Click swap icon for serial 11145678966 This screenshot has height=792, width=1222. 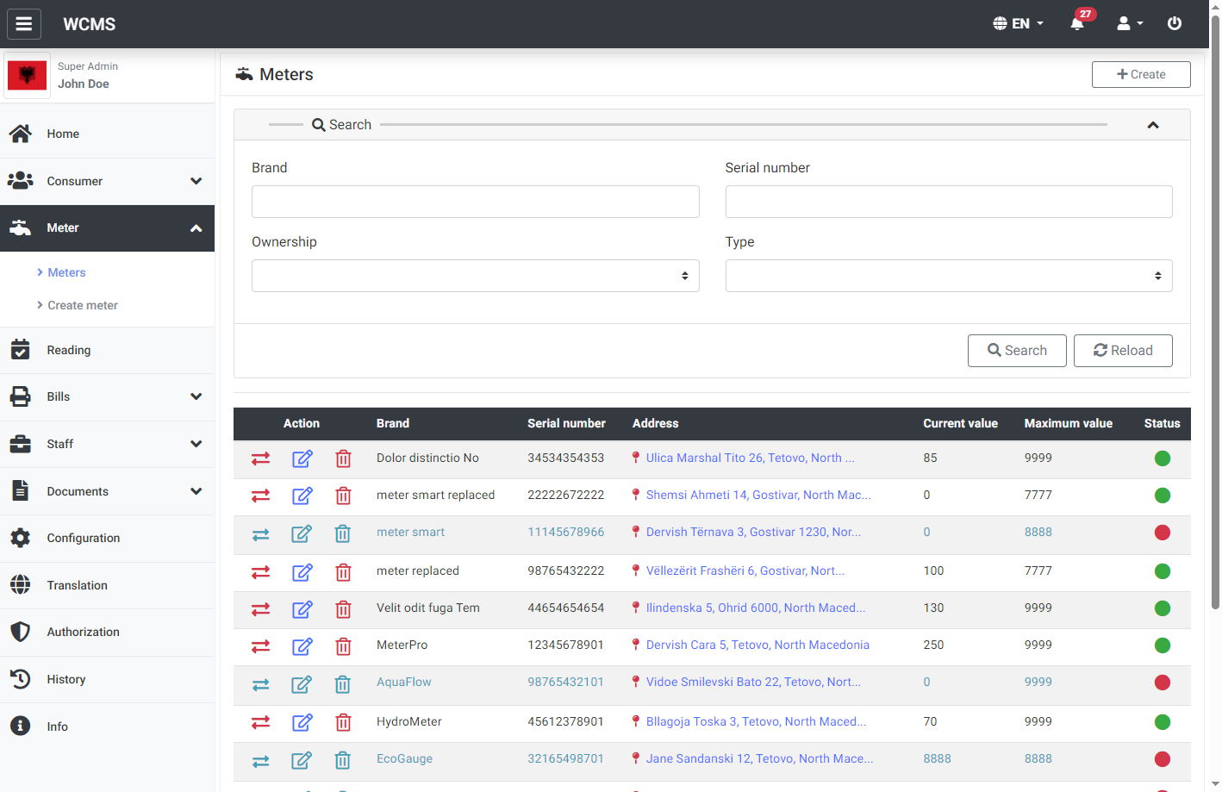tap(260, 534)
